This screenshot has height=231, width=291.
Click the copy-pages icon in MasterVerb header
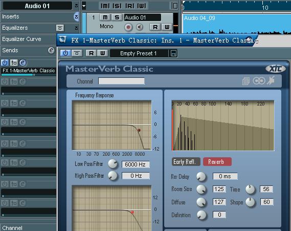click(245, 81)
